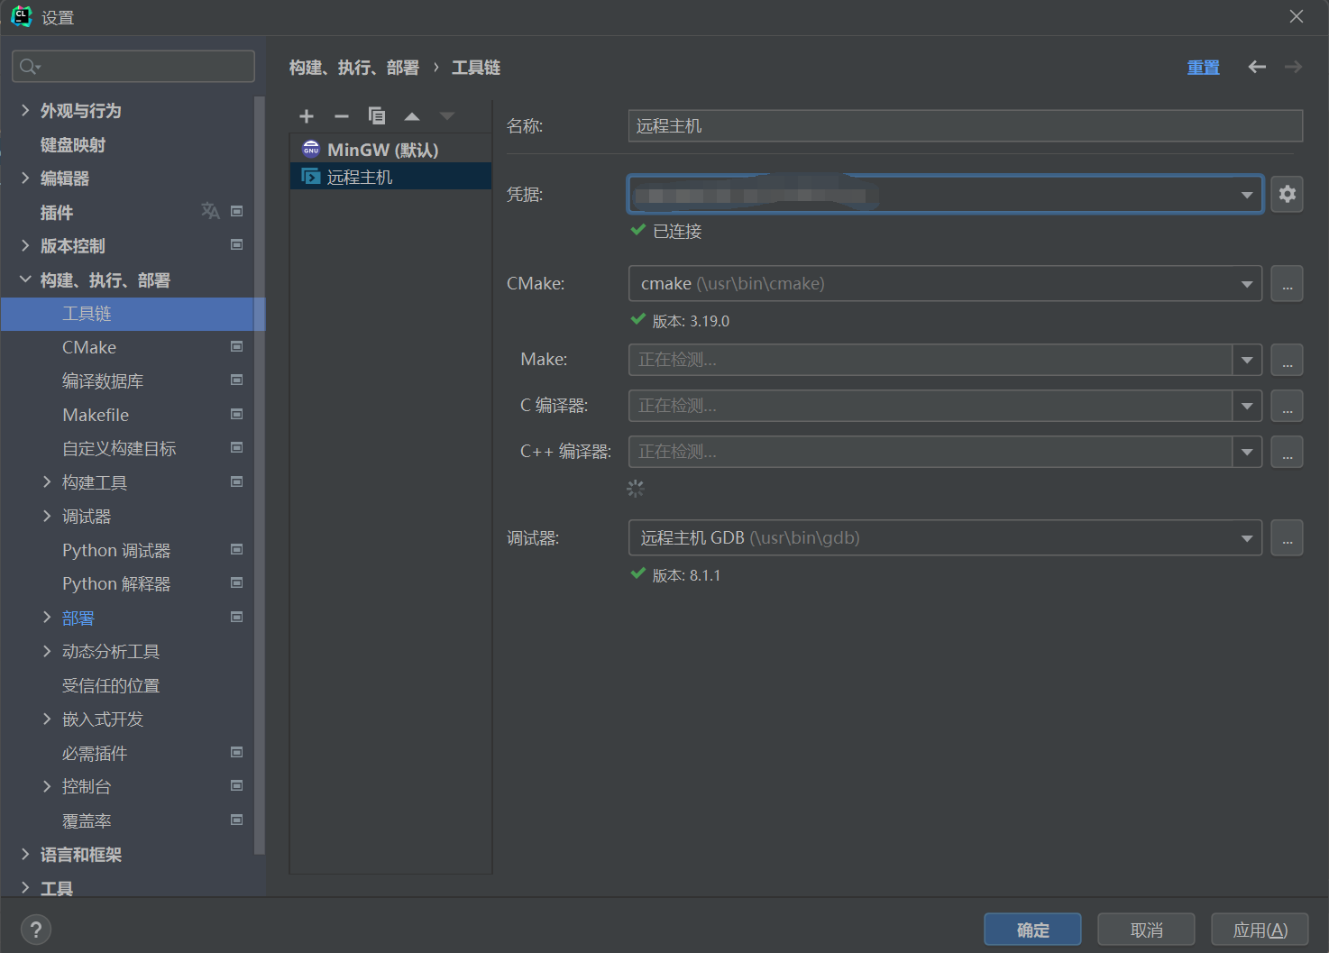The height and width of the screenshot is (953, 1329).
Task: Open 自定义构建目标 settings page
Action: pyautogui.click(x=119, y=449)
